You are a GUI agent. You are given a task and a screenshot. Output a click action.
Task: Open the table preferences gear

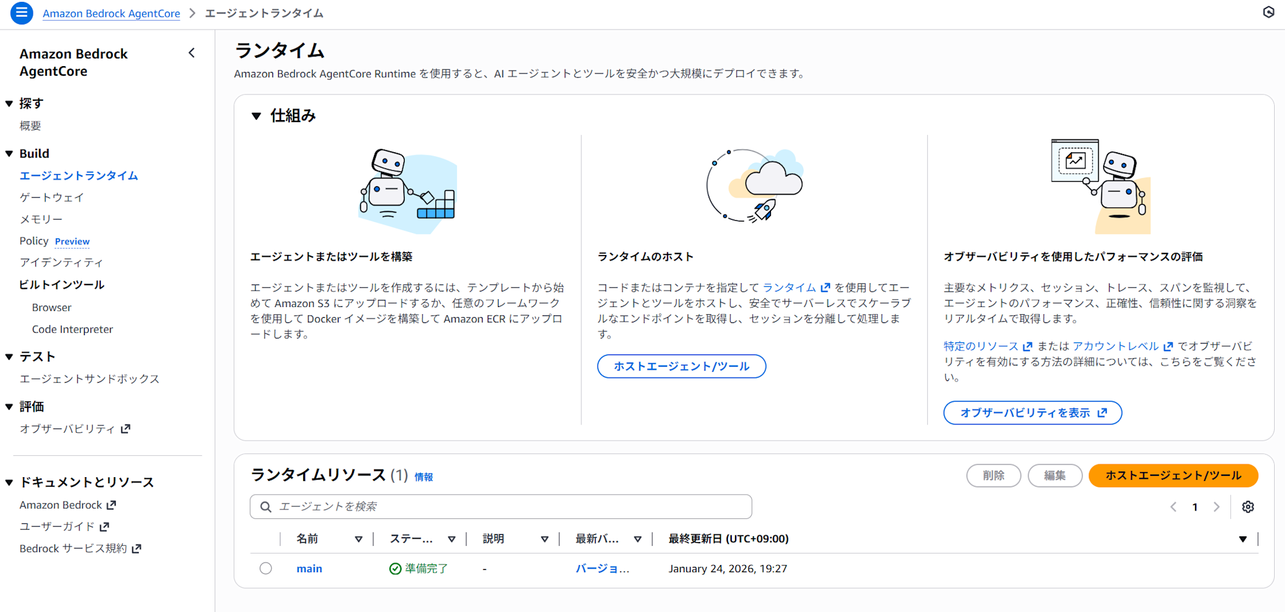(x=1248, y=507)
